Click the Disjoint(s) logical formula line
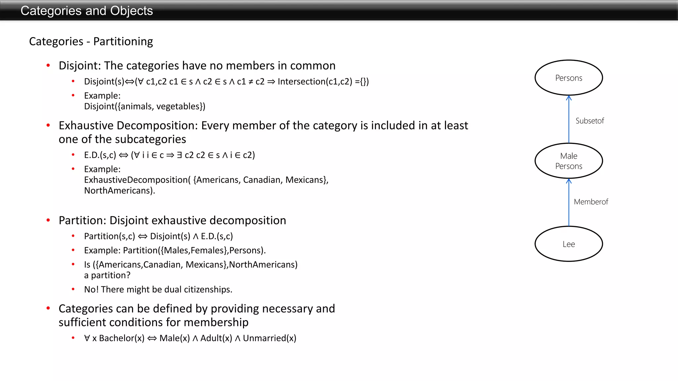The height and width of the screenshot is (381, 678). (226, 81)
